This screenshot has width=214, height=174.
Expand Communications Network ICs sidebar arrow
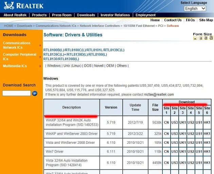coord(40,45)
